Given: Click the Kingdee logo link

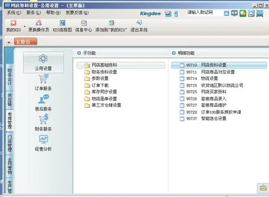Looking at the screenshot, I should pyautogui.click(x=150, y=13).
